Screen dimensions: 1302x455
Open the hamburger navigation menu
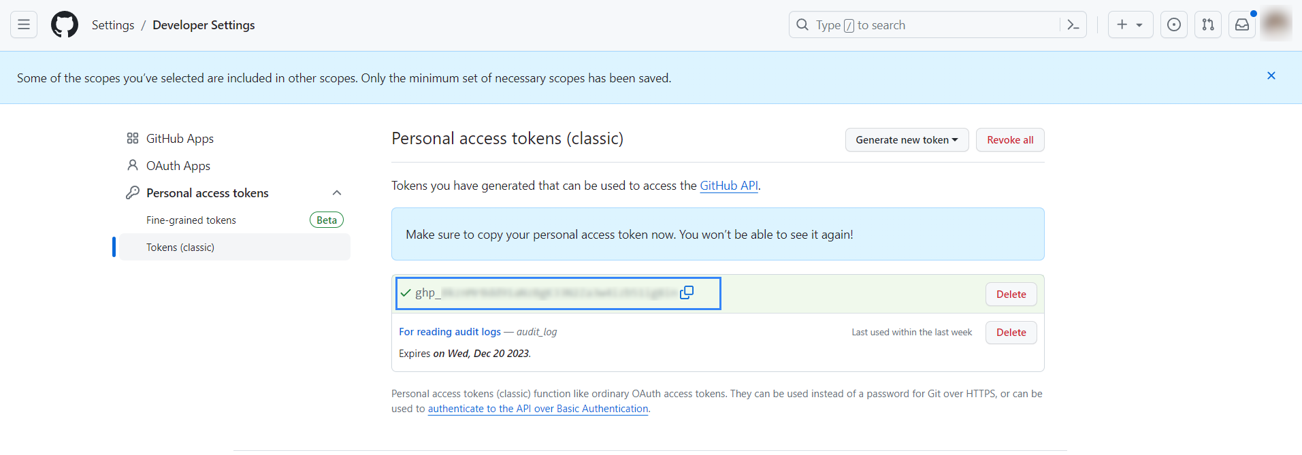[x=24, y=25]
